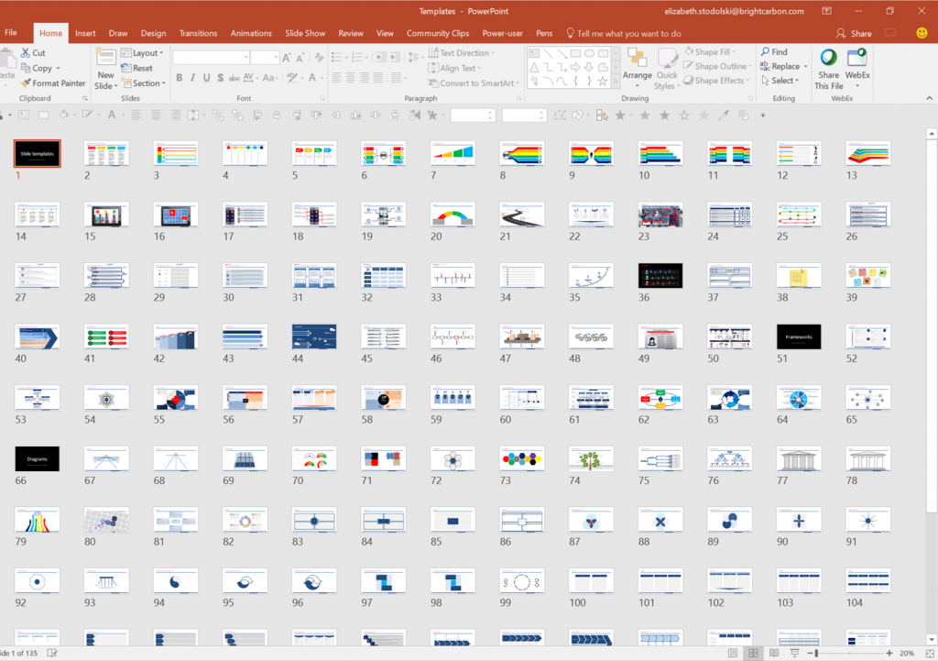
Task: Click the Reading View status bar icon
Action: tap(773, 654)
